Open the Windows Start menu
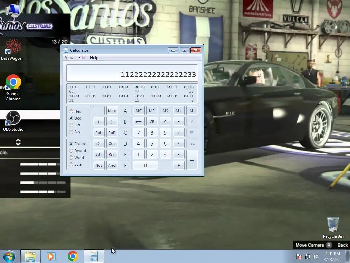Viewport: 350px width, 263px height. coord(9,256)
